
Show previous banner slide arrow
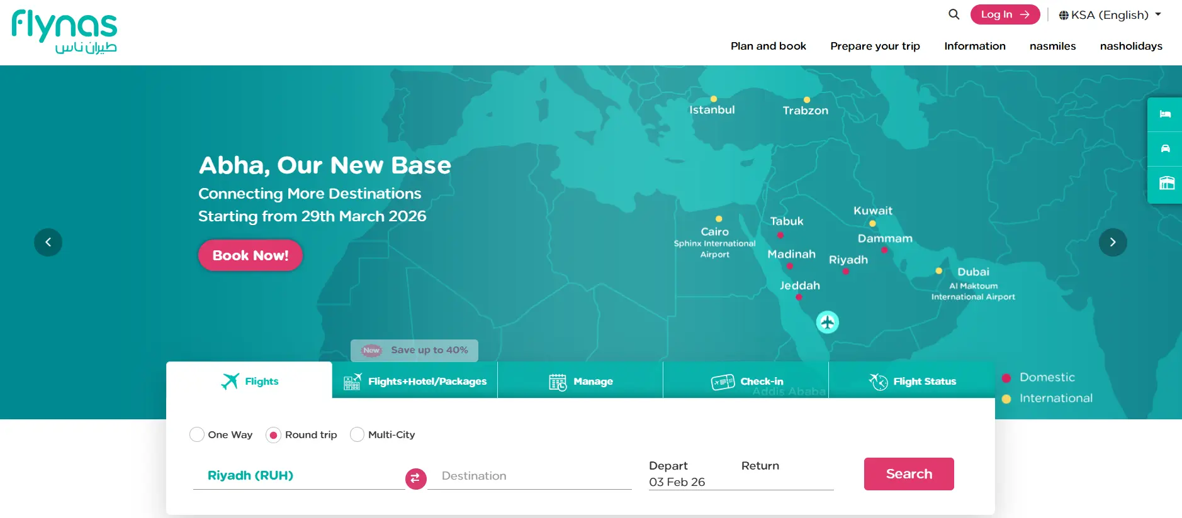tap(48, 242)
